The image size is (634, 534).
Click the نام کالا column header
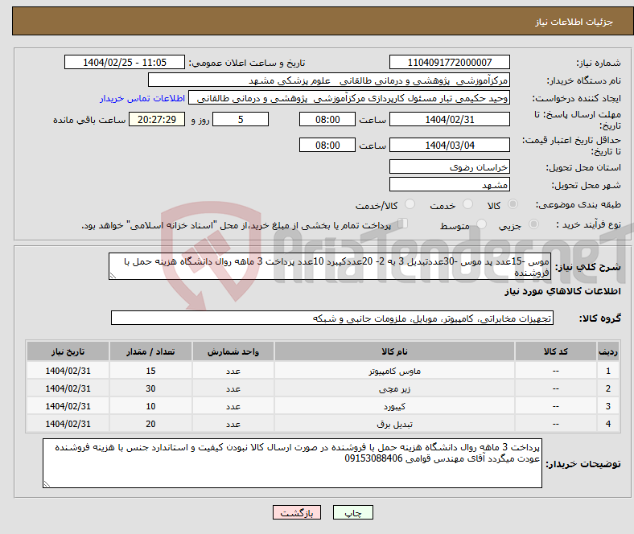pos(394,351)
